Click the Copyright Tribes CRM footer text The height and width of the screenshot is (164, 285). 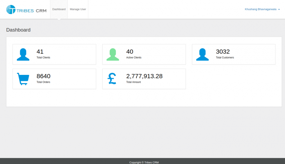click(144, 162)
